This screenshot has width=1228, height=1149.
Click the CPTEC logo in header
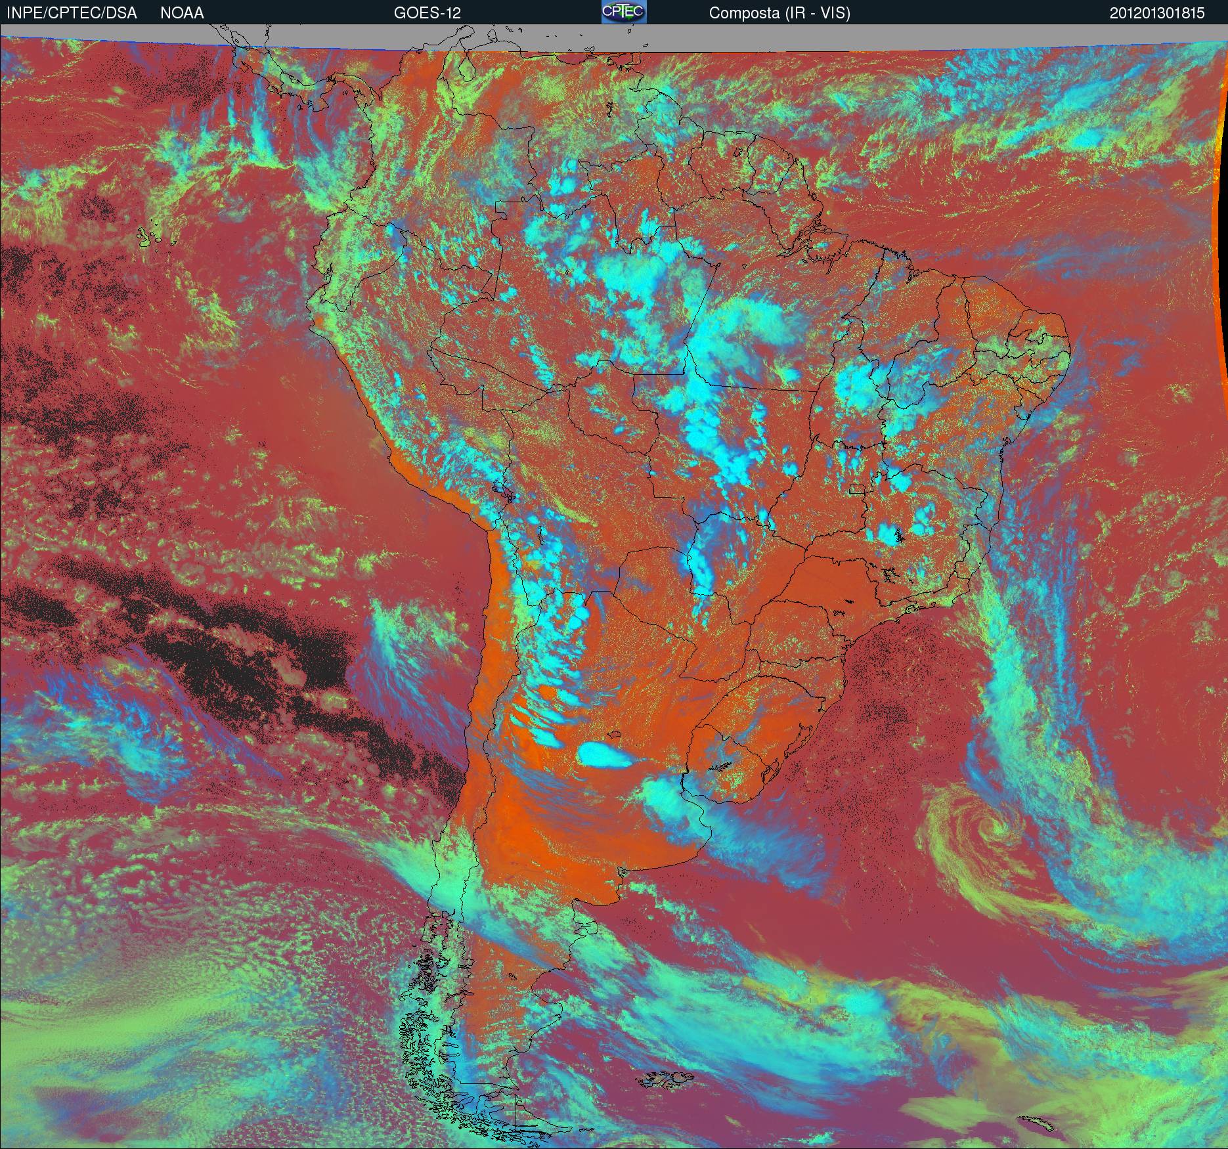624,12
